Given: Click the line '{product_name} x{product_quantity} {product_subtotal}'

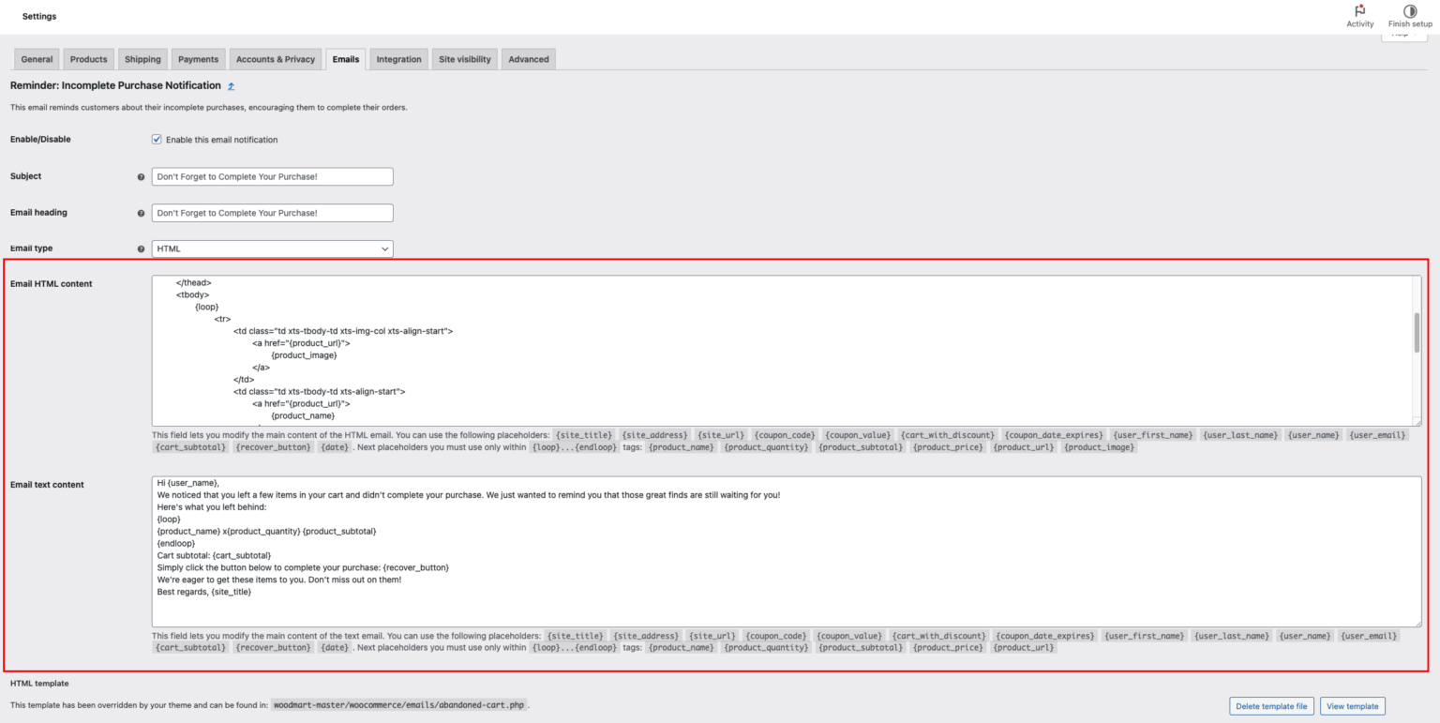Looking at the screenshot, I should 266,531.
